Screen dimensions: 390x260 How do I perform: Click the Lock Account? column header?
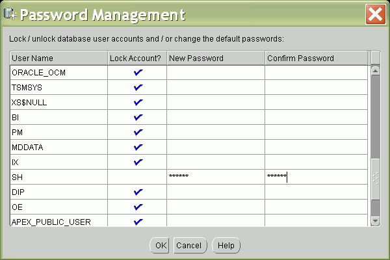(137, 58)
